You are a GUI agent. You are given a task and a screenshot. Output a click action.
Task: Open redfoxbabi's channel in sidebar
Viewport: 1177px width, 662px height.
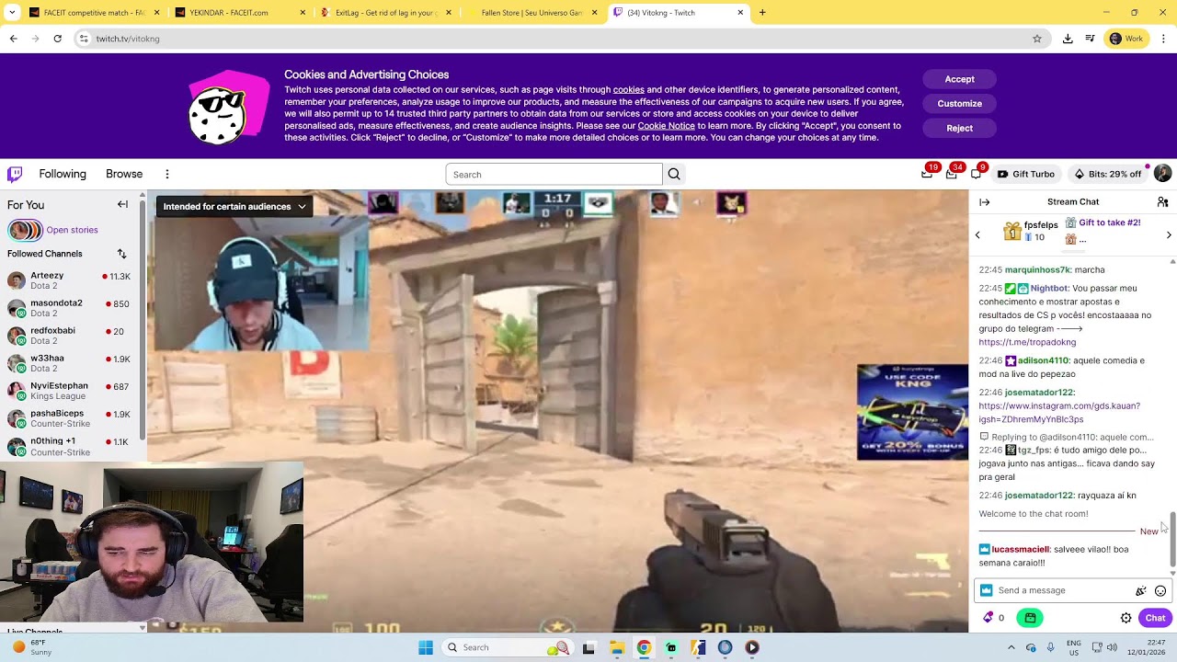pyautogui.click(x=70, y=336)
